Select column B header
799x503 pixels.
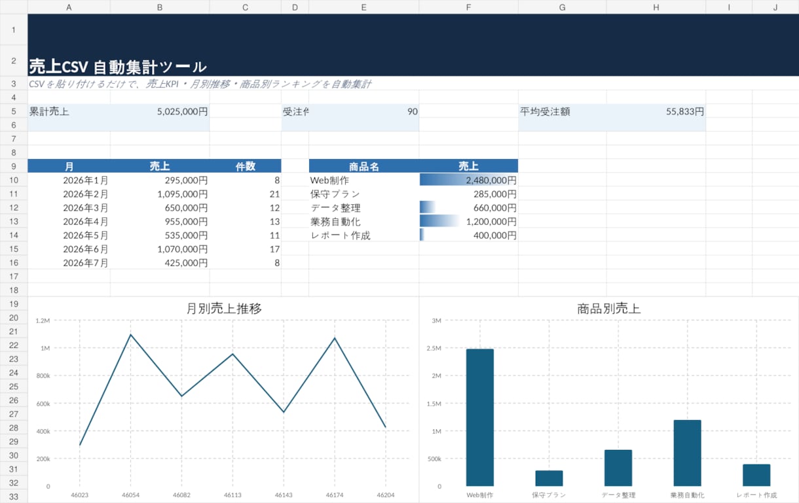coord(160,7)
